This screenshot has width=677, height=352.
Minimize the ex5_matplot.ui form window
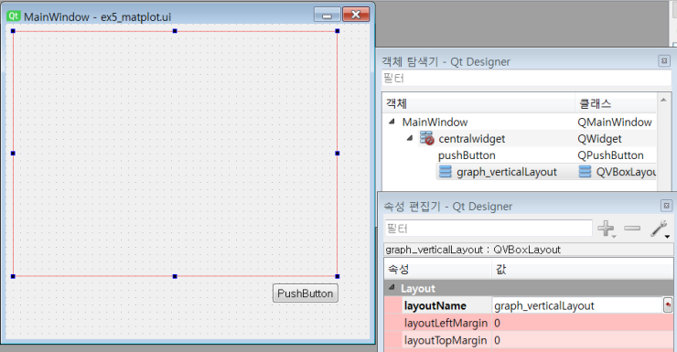pyautogui.click(x=328, y=15)
